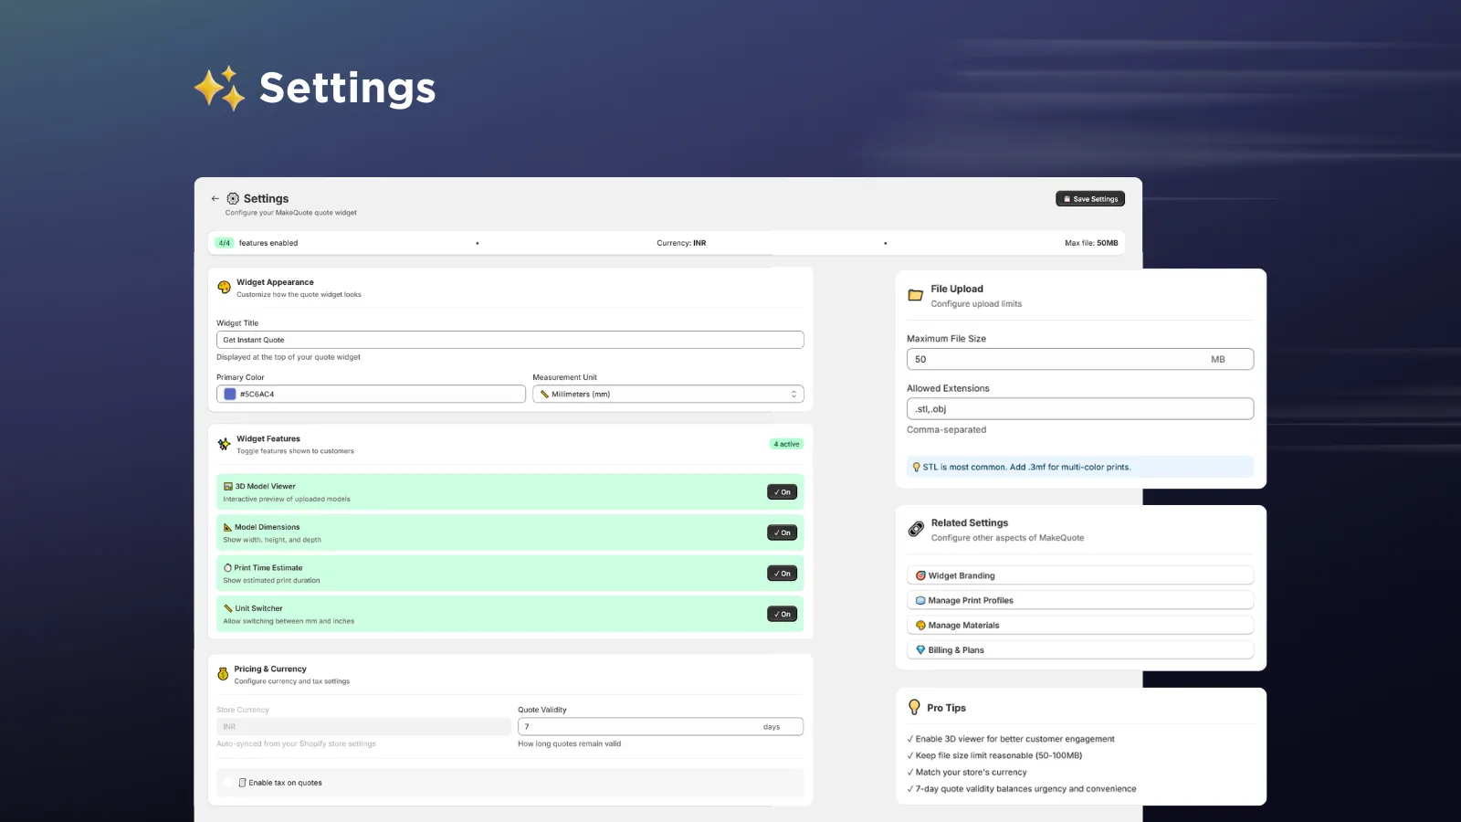Click the Pro Tips lightbulb icon

click(x=916, y=705)
